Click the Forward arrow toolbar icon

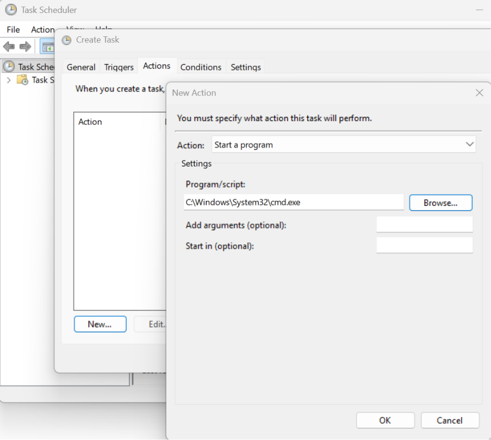[x=25, y=47]
